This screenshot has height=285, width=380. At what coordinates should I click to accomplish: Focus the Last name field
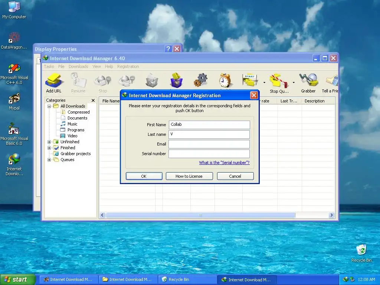(209, 134)
